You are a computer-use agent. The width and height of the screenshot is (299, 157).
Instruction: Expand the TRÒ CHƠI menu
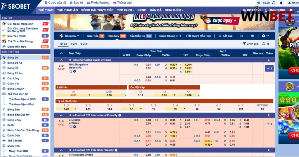[125, 10]
